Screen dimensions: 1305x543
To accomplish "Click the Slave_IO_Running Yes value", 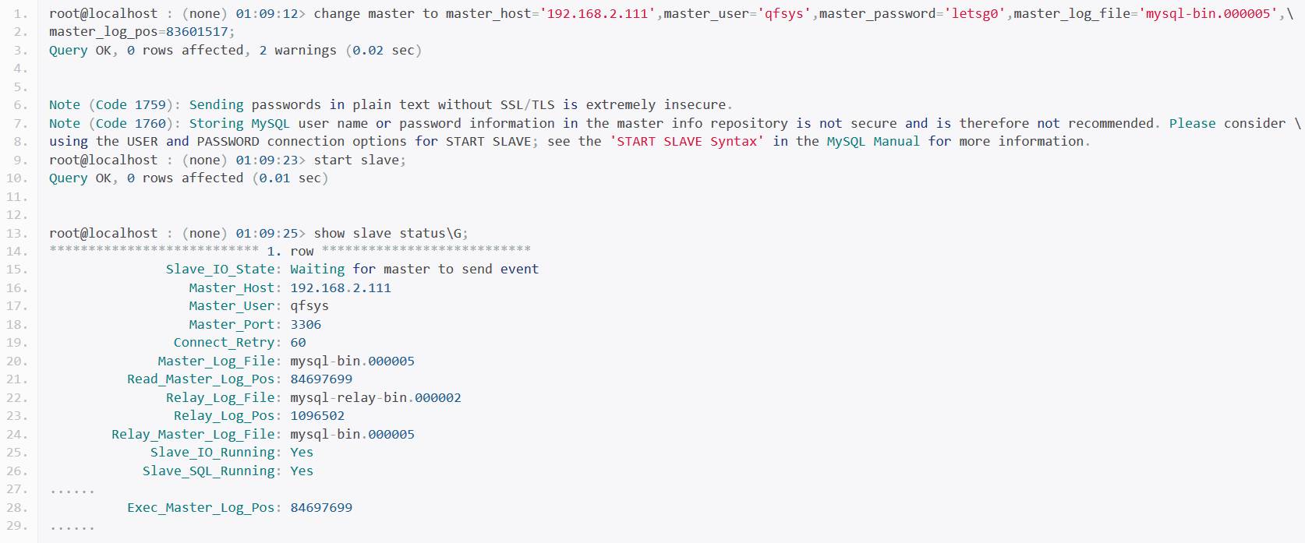I will (x=302, y=452).
